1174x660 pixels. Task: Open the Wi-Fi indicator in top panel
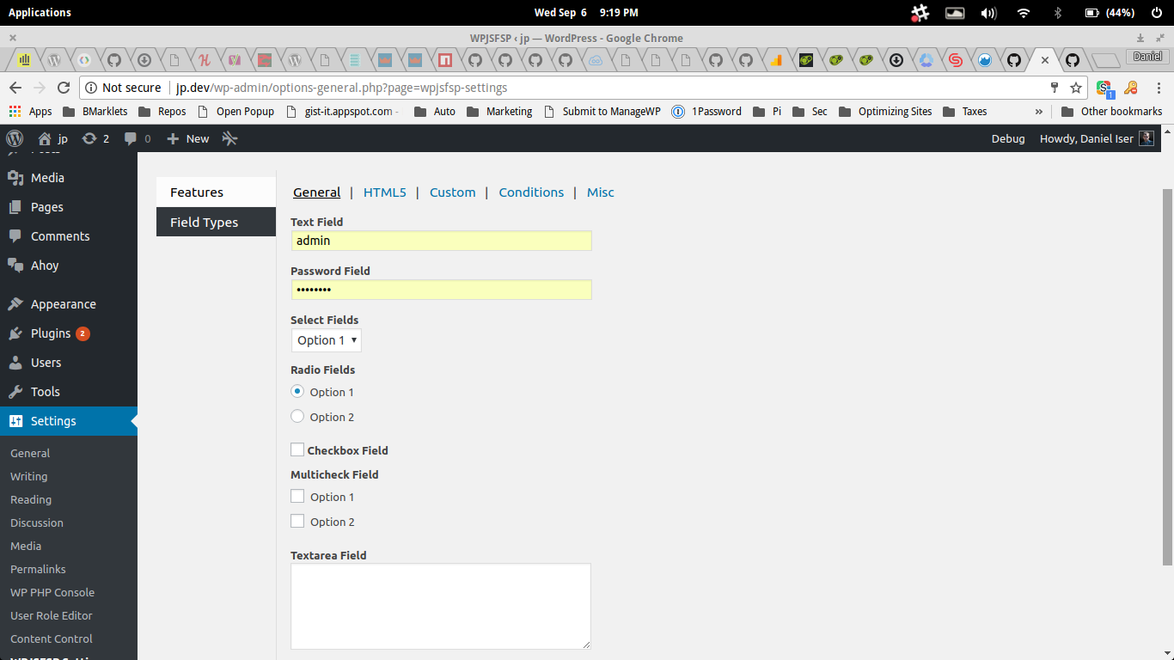[x=1024, y=13]
